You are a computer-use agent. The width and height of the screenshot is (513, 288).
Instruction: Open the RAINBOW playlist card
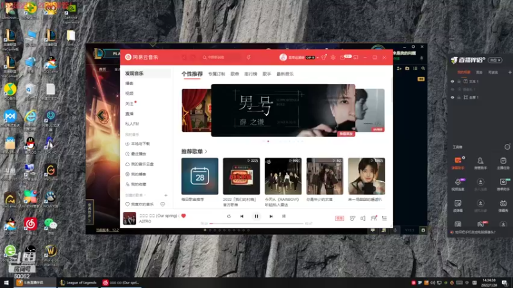click(283, 177)
